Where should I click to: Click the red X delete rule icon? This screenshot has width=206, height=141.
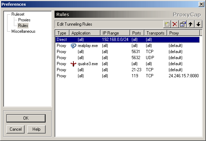175,24
